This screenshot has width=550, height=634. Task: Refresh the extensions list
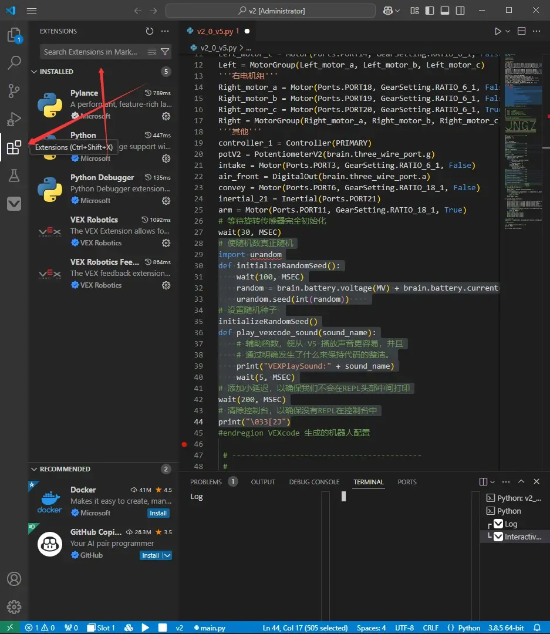(150, 31)
